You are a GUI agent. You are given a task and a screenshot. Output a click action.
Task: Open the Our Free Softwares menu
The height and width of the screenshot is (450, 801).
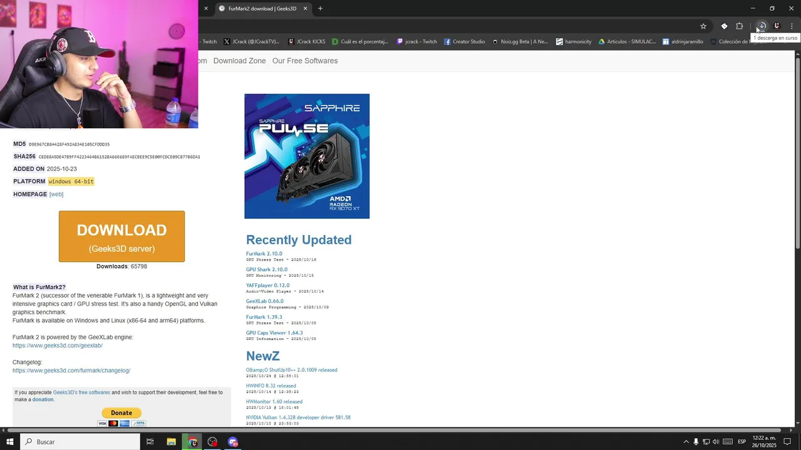[x=305, y=61]
